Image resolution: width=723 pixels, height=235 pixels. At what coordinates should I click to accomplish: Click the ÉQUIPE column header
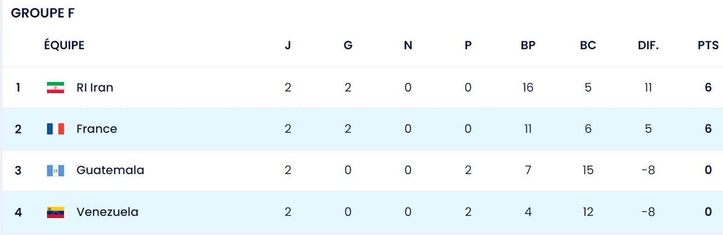[64, 46]
